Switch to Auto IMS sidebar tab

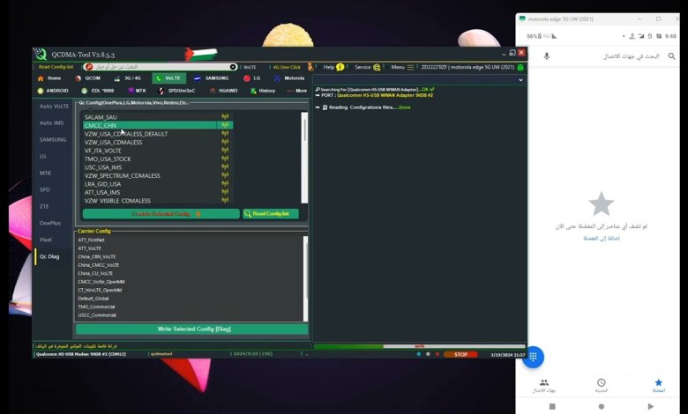tap(51, 123)
